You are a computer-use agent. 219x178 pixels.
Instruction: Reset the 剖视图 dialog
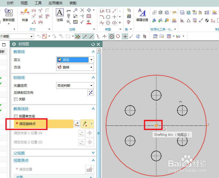[x=93, y=44]
